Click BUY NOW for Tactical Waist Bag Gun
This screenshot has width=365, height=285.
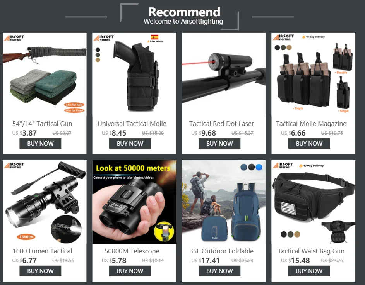[309, 271]
